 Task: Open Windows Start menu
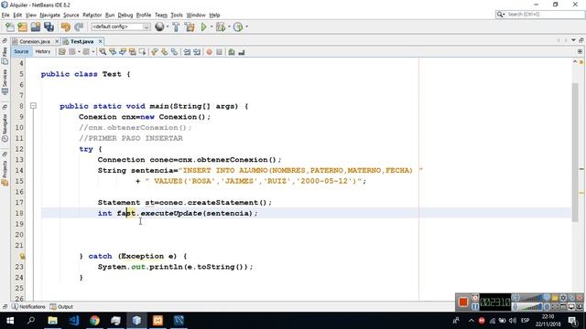click(10, 321)
